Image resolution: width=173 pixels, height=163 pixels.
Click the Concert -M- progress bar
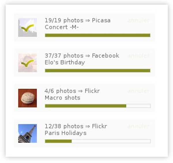(97, 35)
